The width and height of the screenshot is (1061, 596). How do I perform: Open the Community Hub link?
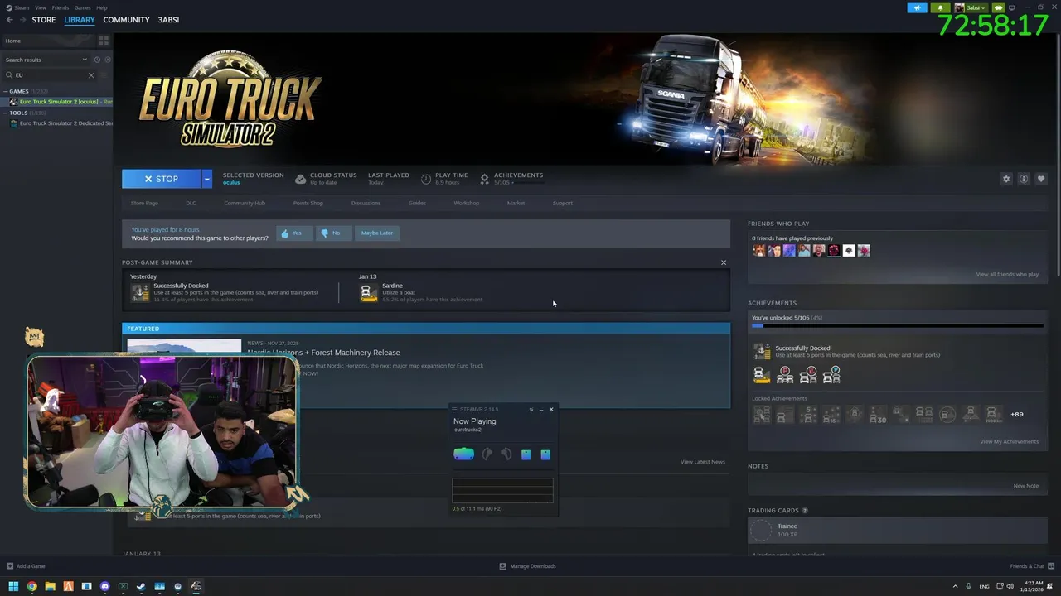tap(245, 203)
